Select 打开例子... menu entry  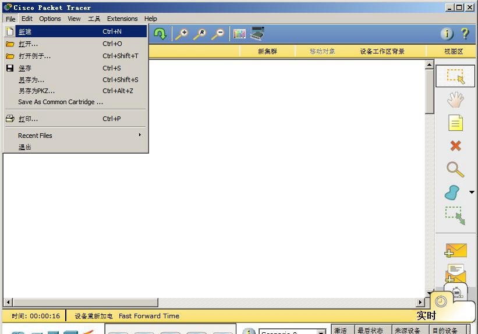coord(76,56)
